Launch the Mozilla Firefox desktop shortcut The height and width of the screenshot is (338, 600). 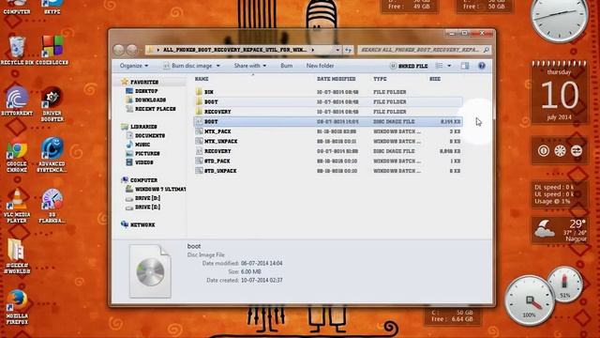[x=17, y=307]
